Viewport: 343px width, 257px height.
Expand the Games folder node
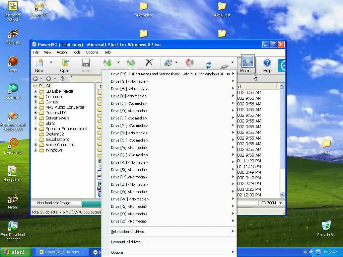[x=35, y=102]
